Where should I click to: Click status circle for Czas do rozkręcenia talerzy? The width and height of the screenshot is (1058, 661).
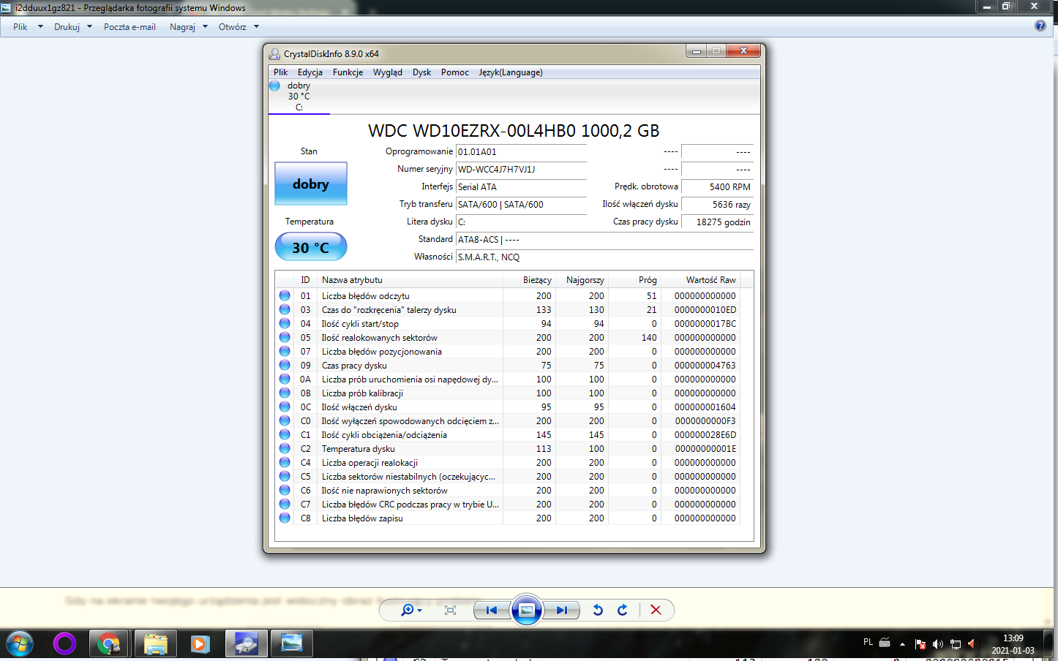coord(285,309)
